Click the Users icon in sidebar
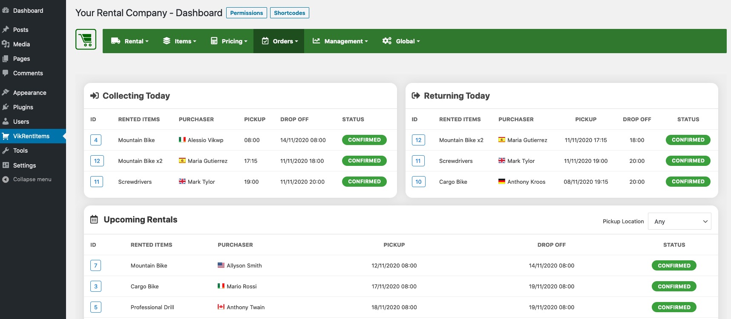731x319 pixels. 6,122
